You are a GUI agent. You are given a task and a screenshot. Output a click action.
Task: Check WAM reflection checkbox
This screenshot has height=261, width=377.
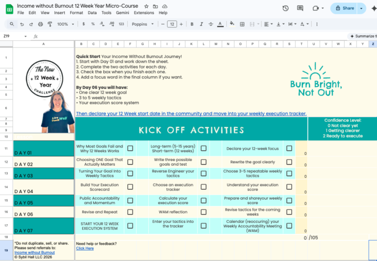click(204, 212)
